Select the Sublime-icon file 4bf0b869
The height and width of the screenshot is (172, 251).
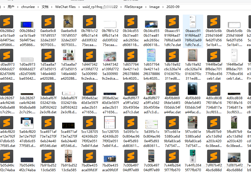[x=172, y=89]
